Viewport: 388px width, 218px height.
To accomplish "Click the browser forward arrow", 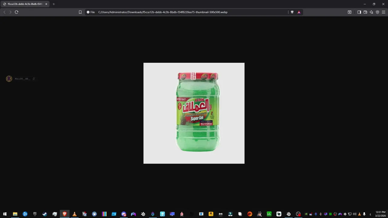I will [x=10, y=12].
